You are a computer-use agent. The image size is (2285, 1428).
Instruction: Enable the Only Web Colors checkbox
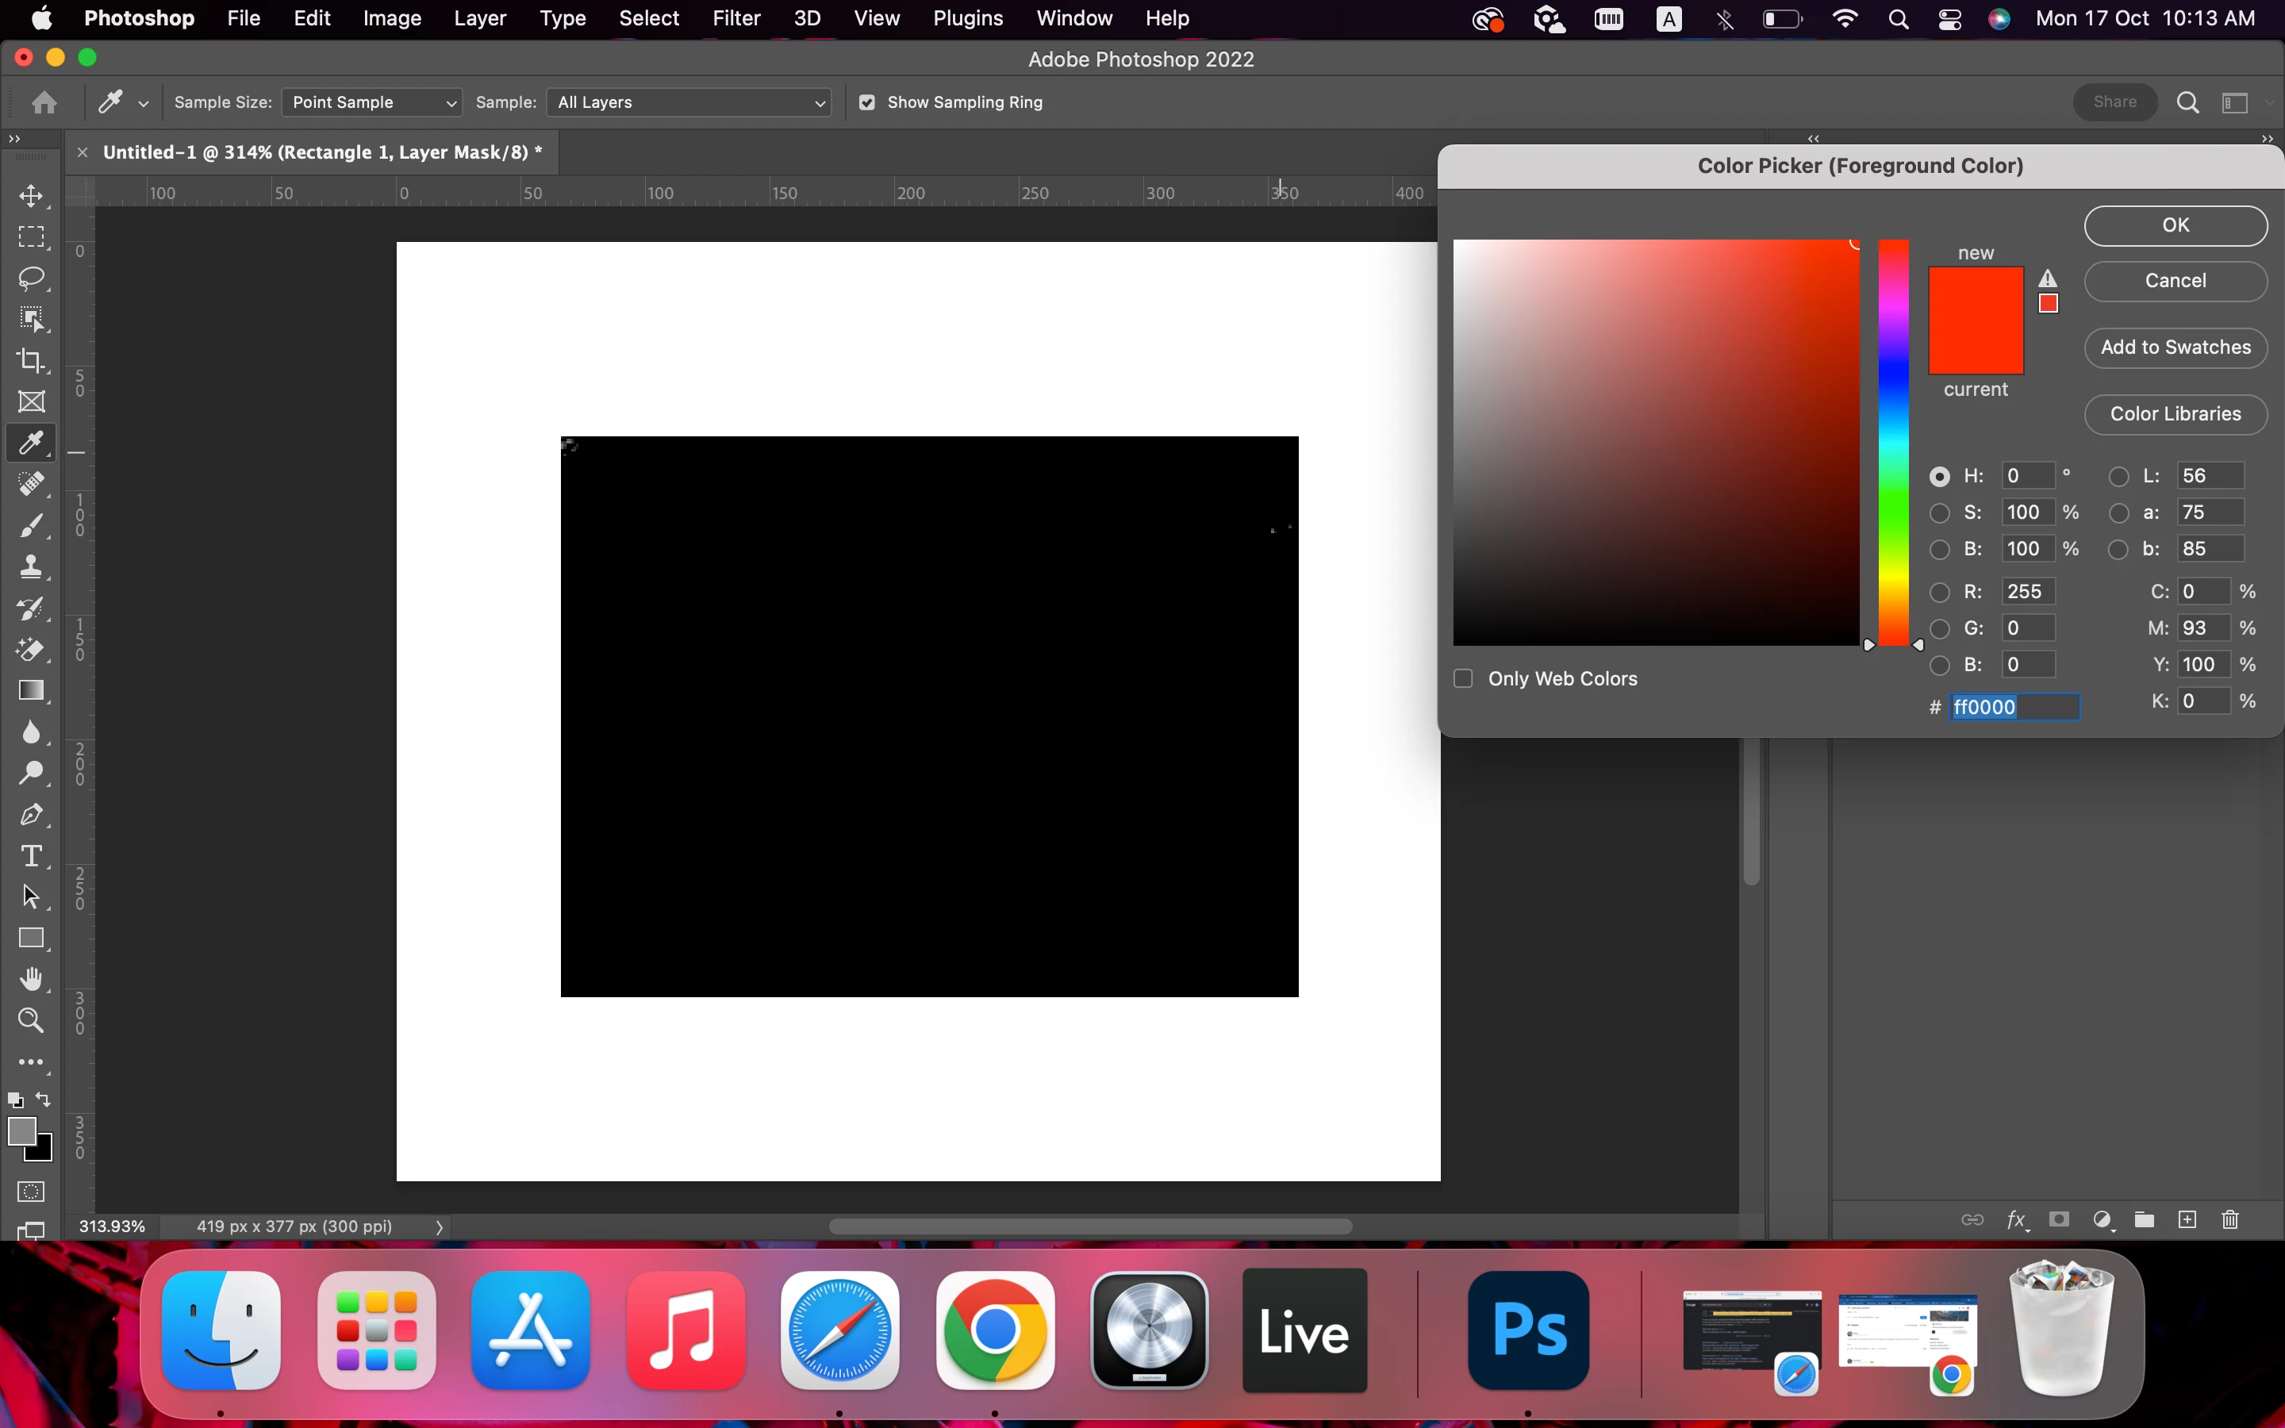coord(1464,679)
